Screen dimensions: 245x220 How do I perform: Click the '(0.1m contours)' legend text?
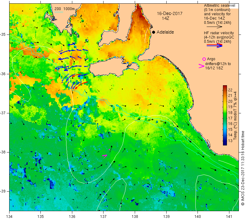click(217, 10)
